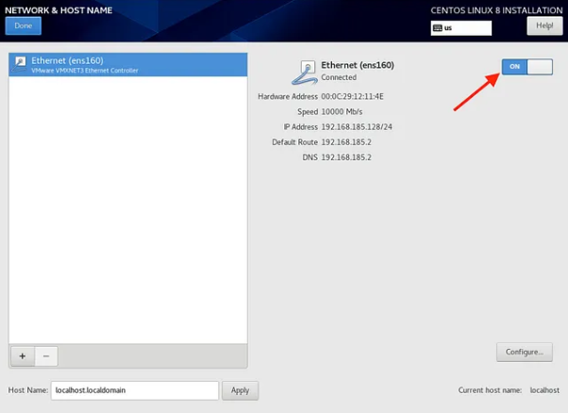Click VMware VMXNET3 Ethernet Controller subtitle
The width and height of the screenshot is (568, 413).
[x=85, y=70]
